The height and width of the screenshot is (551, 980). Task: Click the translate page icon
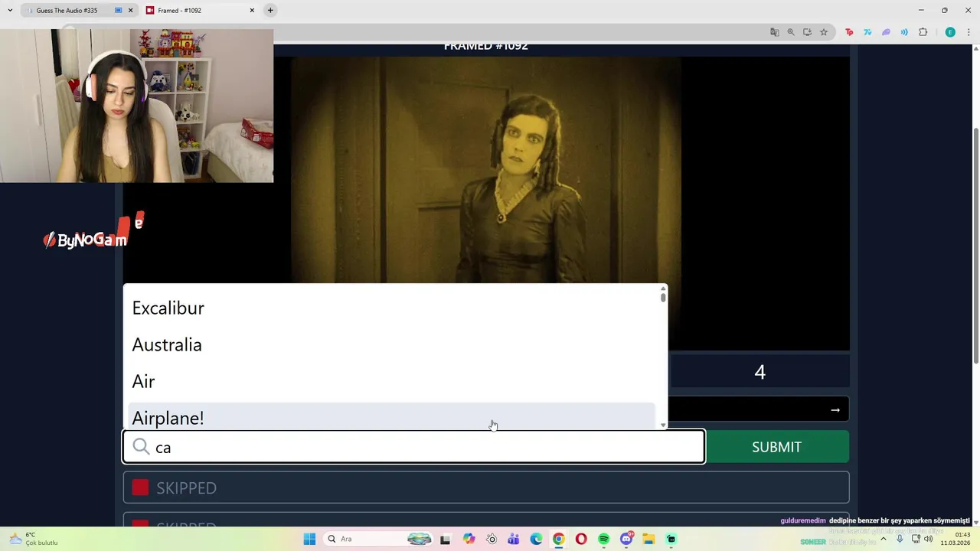pyautogui.click(x=775, y=32)
